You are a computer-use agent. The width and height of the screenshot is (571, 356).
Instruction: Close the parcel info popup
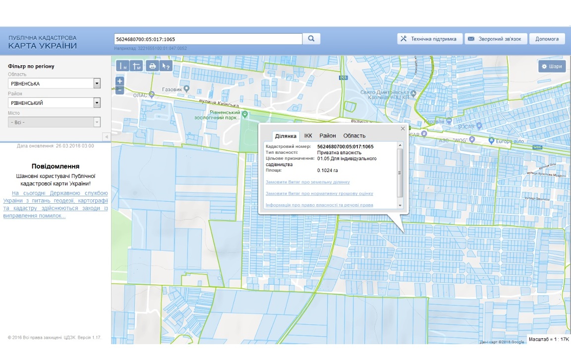(402, 129)
